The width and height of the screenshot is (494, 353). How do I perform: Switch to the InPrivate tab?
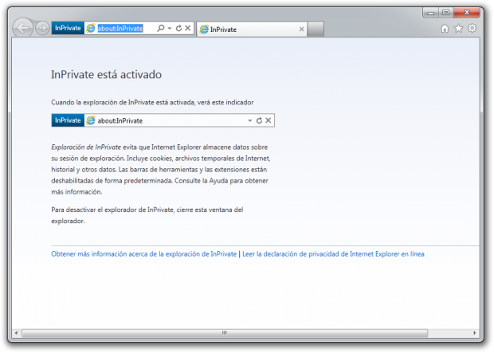click(x=252, y=29)
